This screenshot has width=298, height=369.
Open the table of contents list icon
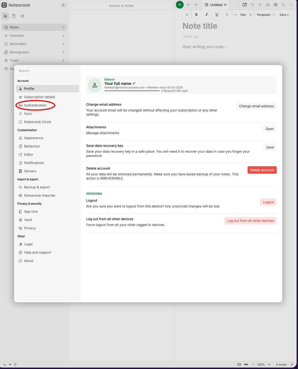pos(276,5)
